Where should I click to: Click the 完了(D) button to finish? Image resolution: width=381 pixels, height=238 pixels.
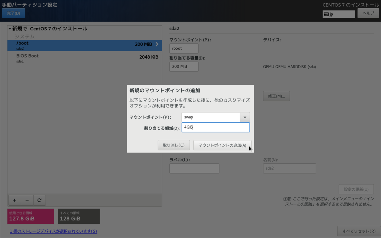[13, 13]
